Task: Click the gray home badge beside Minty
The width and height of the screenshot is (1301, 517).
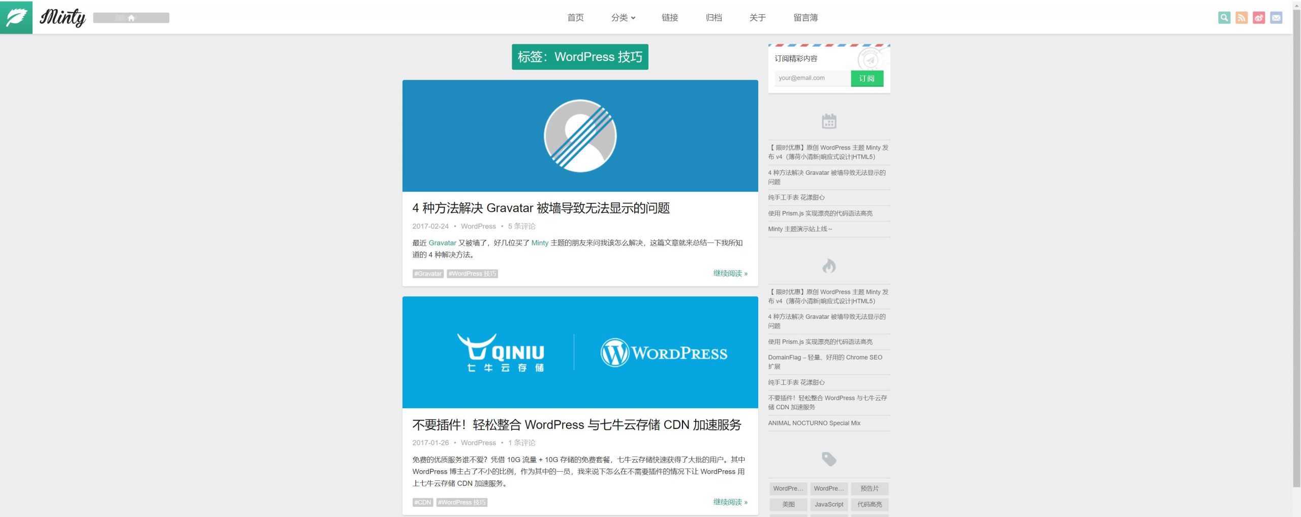Action: tap(131, 18)
